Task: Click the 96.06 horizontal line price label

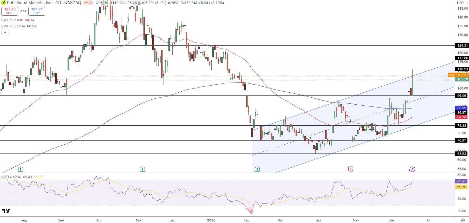Action: (462, 96)
